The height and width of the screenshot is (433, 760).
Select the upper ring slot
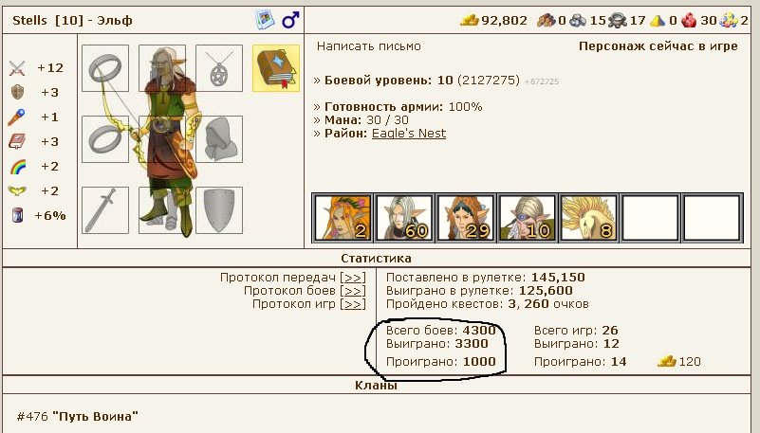pyautogui.click(x=105, y=68)
